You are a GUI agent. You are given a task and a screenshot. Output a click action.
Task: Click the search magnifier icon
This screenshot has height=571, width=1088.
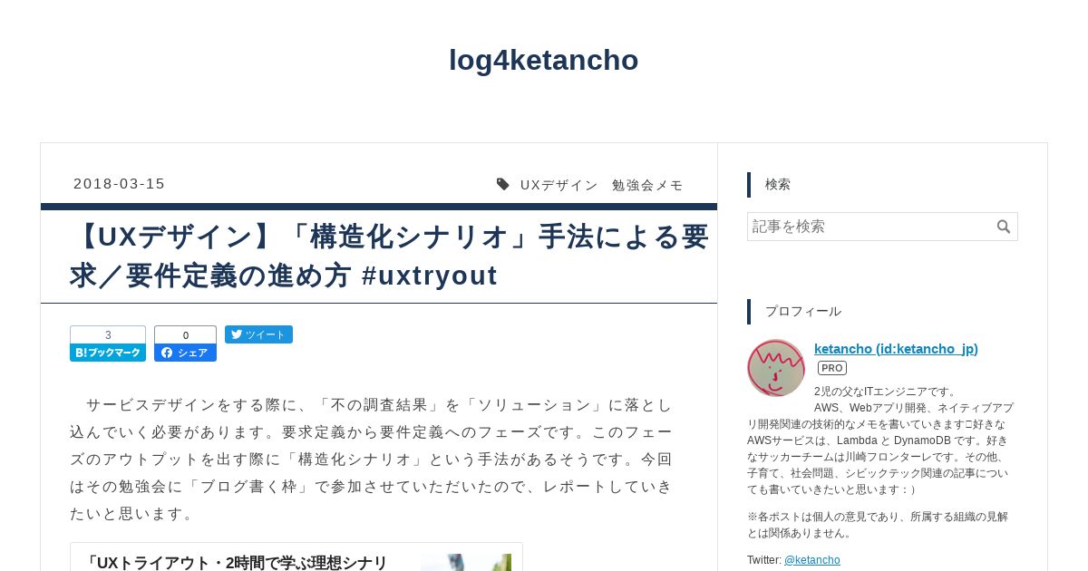[1004, 227]
